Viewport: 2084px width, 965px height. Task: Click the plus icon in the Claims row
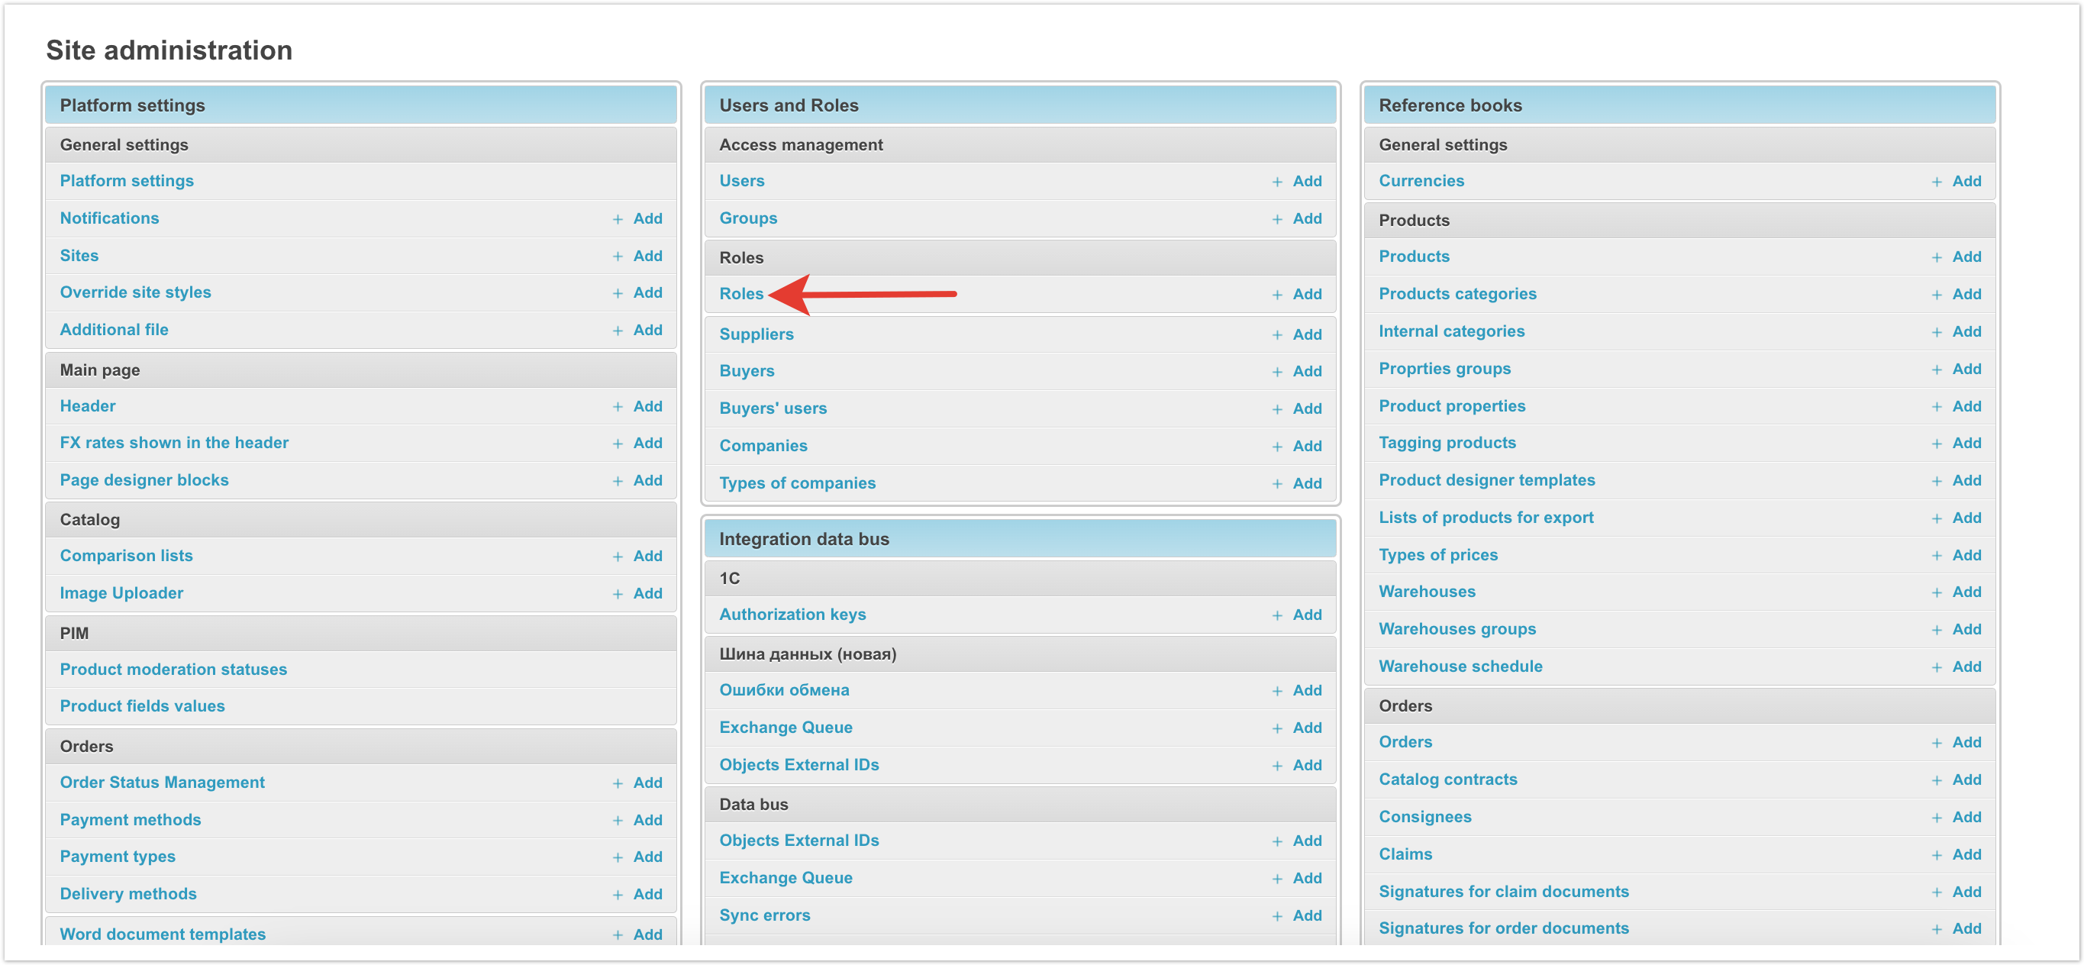click(x=1936, y=855)
